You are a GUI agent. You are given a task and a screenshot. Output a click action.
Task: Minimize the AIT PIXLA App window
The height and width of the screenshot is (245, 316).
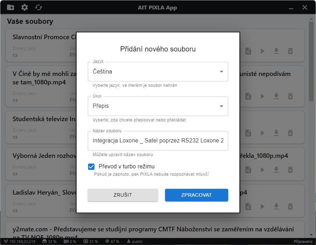[291, 8]
